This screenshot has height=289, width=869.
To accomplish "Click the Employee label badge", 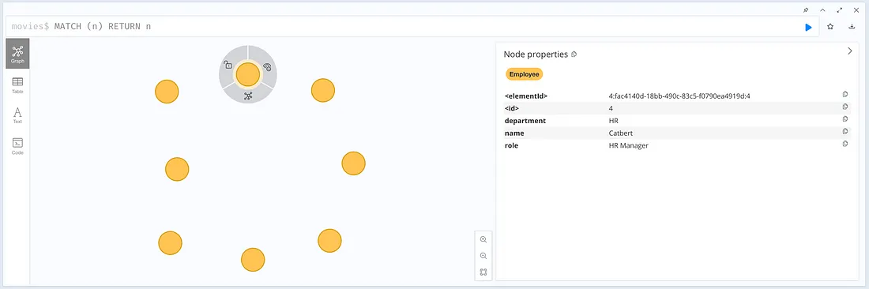I will pos(524,74).
